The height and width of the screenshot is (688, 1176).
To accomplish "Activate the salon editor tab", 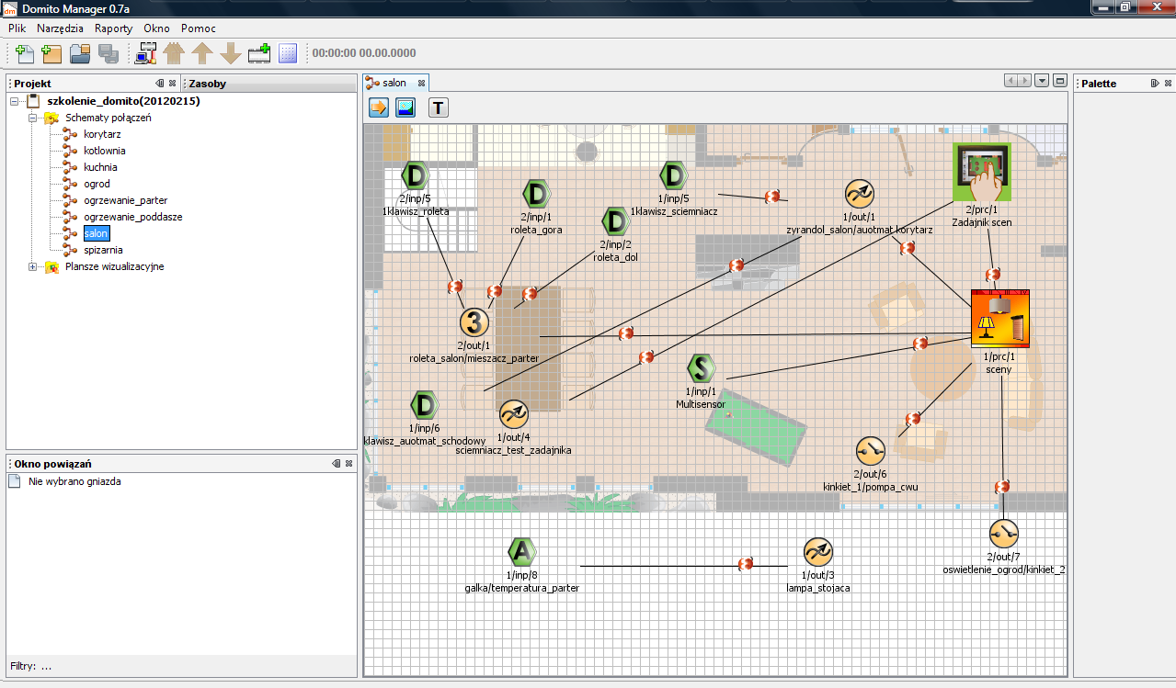I will (394, 83).
